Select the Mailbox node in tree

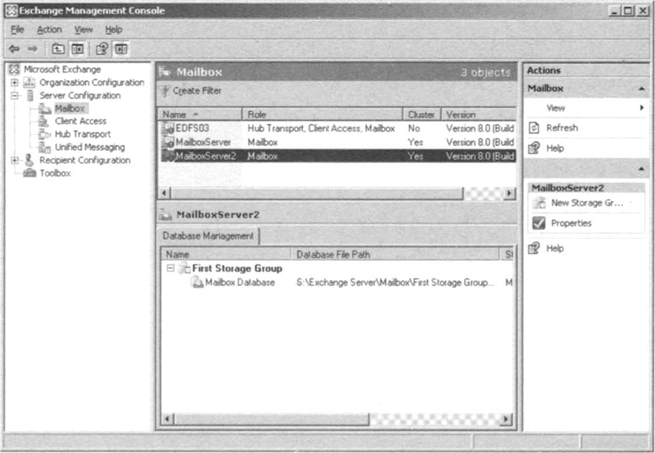(70, 108)
